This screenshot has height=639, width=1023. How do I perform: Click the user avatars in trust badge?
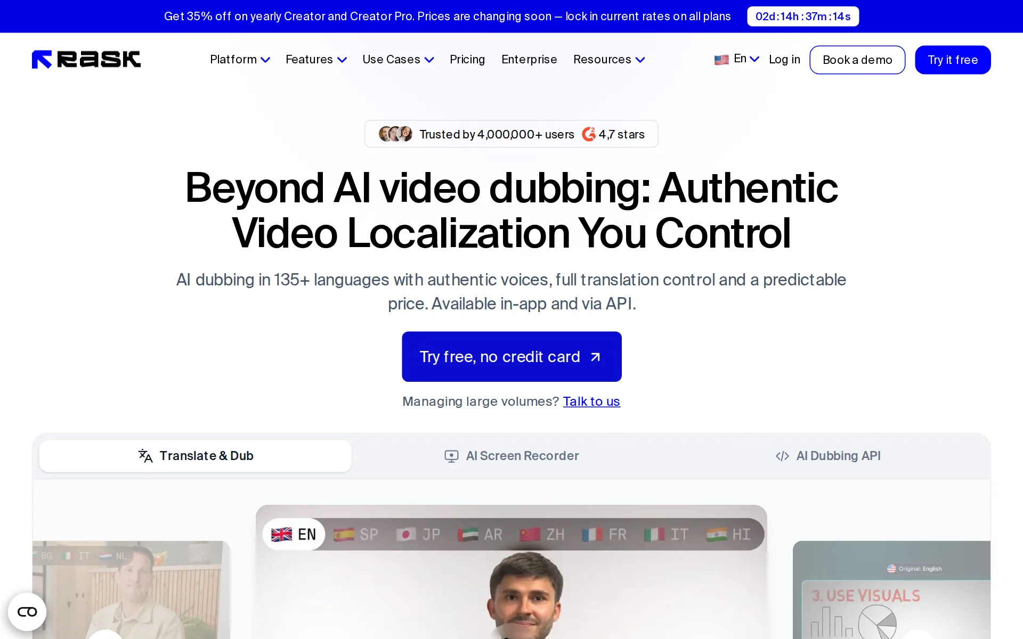(x=395, y=134)
